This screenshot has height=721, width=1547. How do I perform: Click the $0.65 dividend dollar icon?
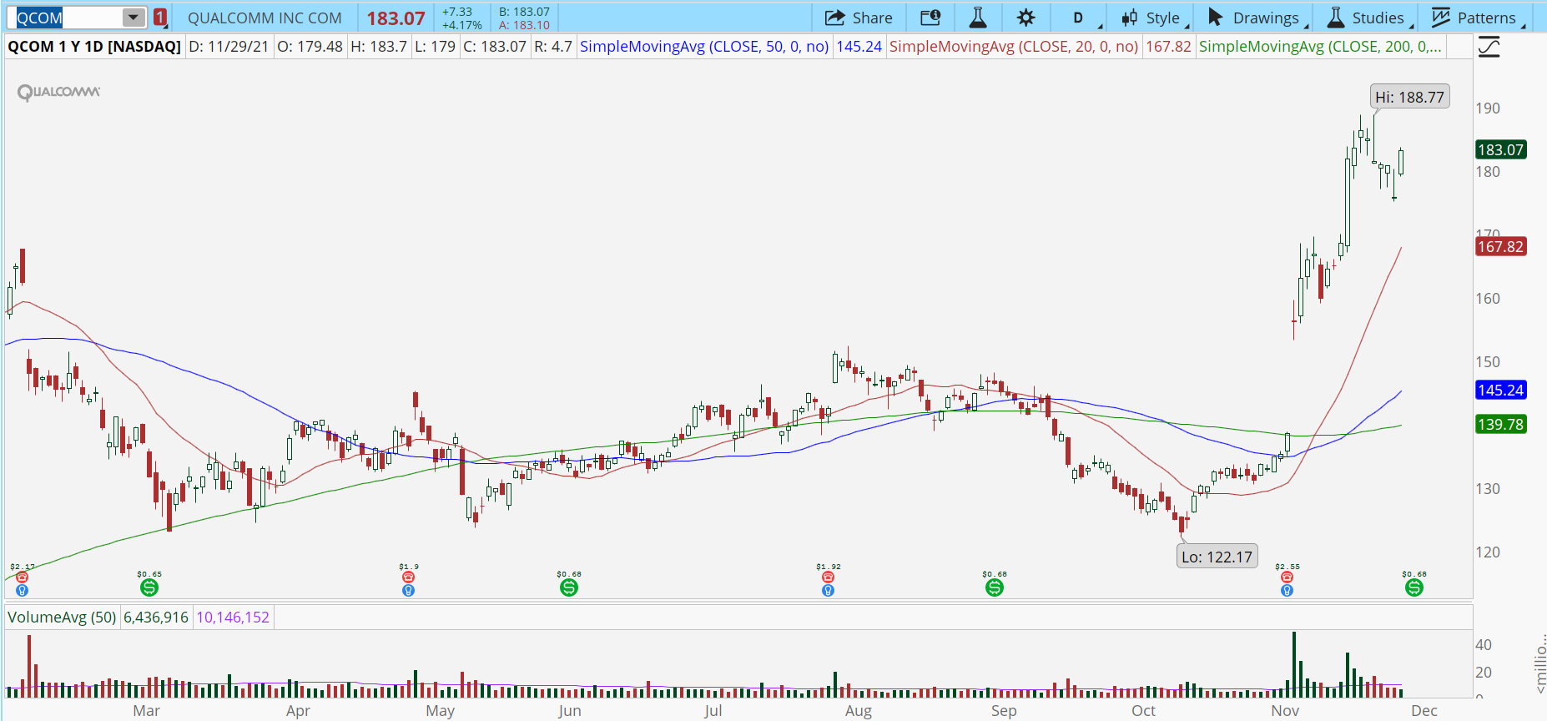[x=149, y=587]
